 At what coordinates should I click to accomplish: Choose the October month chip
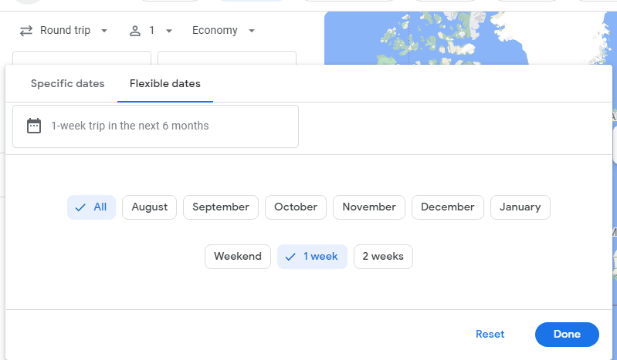296,207
